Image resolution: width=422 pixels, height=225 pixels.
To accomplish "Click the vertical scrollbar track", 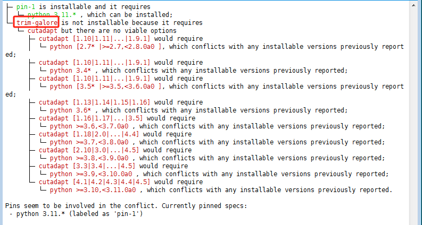I will [413, 117].
